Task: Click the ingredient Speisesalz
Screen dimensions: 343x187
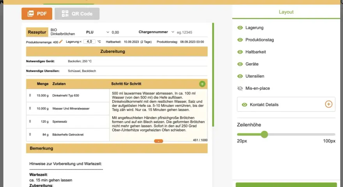Action: 60,122
